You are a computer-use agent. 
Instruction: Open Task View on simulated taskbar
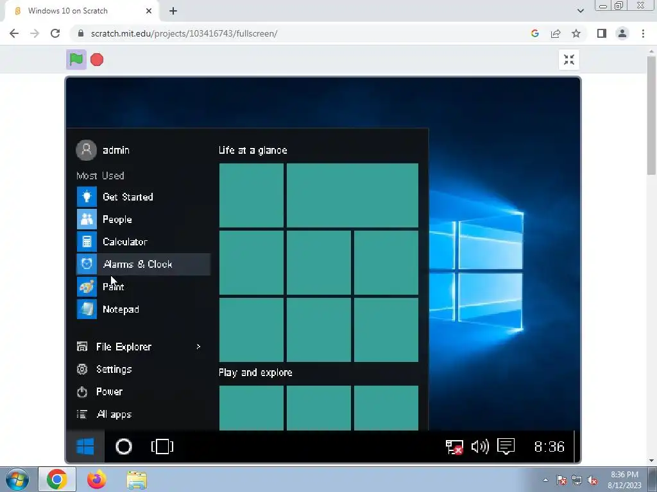(162, 447)
